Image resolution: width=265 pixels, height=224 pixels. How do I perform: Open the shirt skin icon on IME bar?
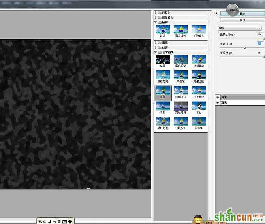pyautogui.click(x=70, y=222)
